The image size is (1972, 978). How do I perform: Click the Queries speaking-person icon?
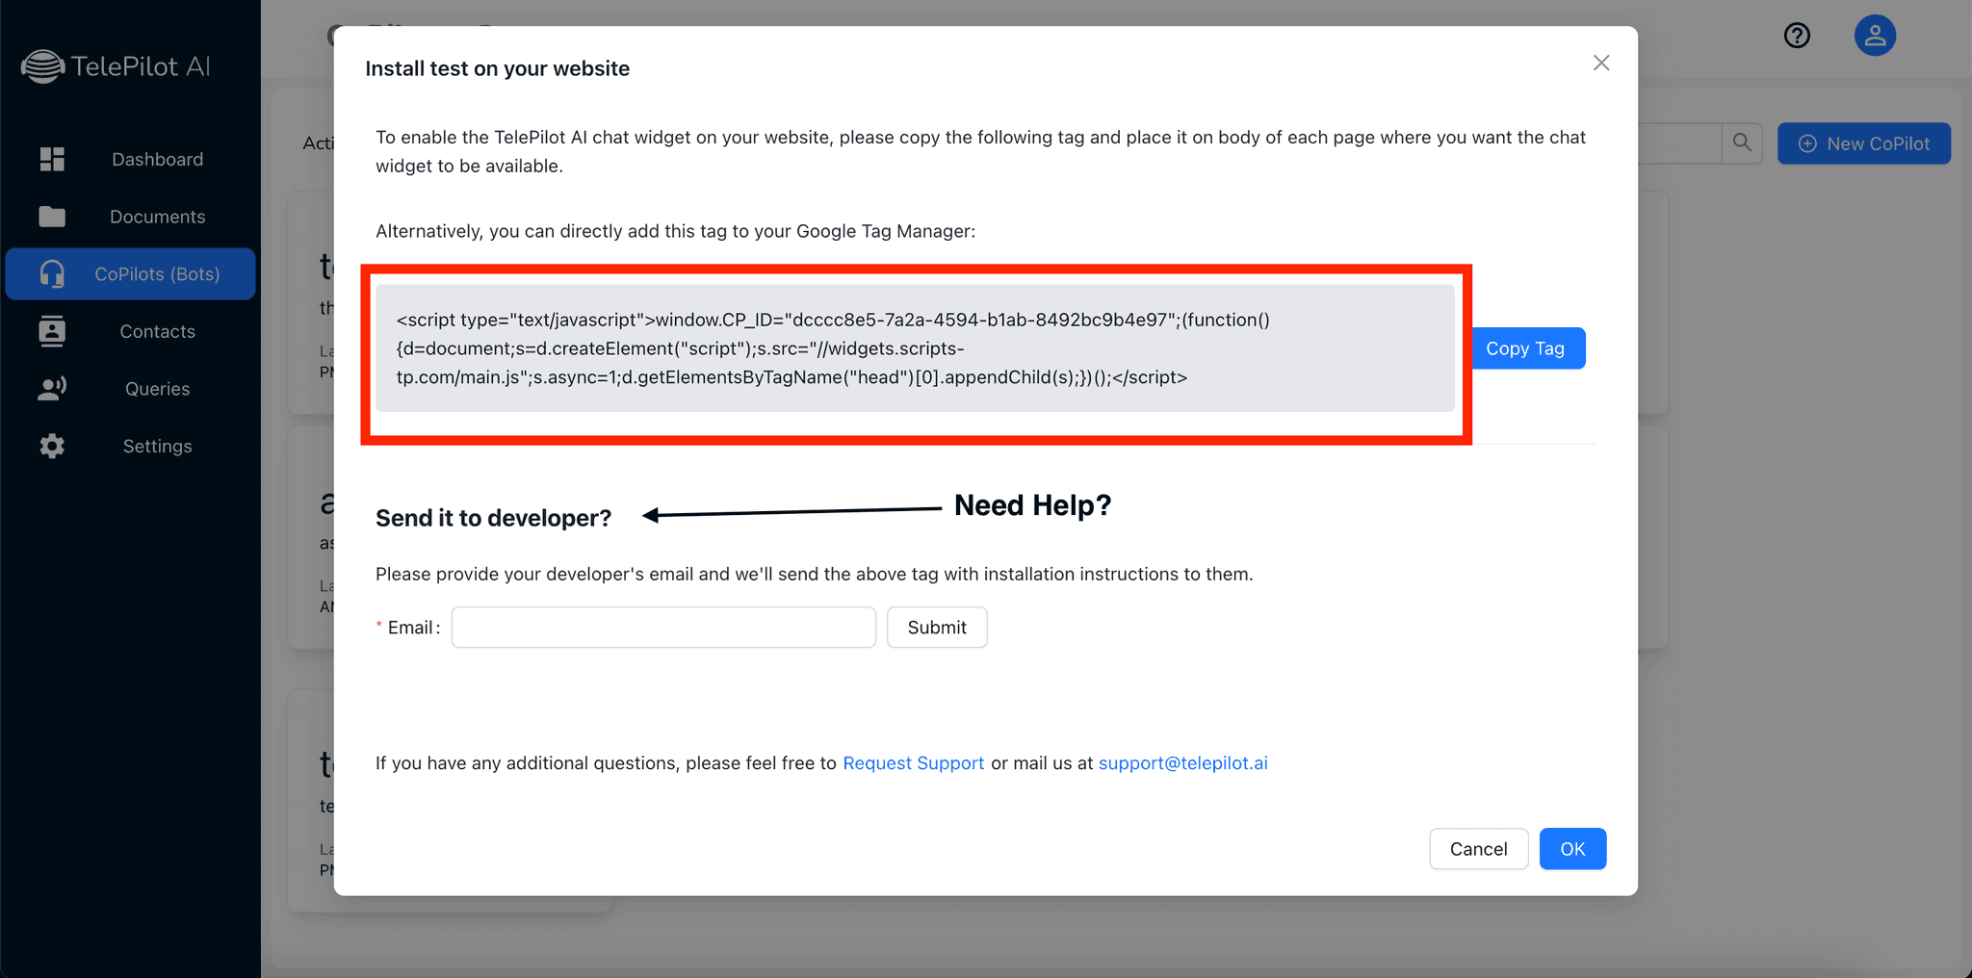coord(52,389)
